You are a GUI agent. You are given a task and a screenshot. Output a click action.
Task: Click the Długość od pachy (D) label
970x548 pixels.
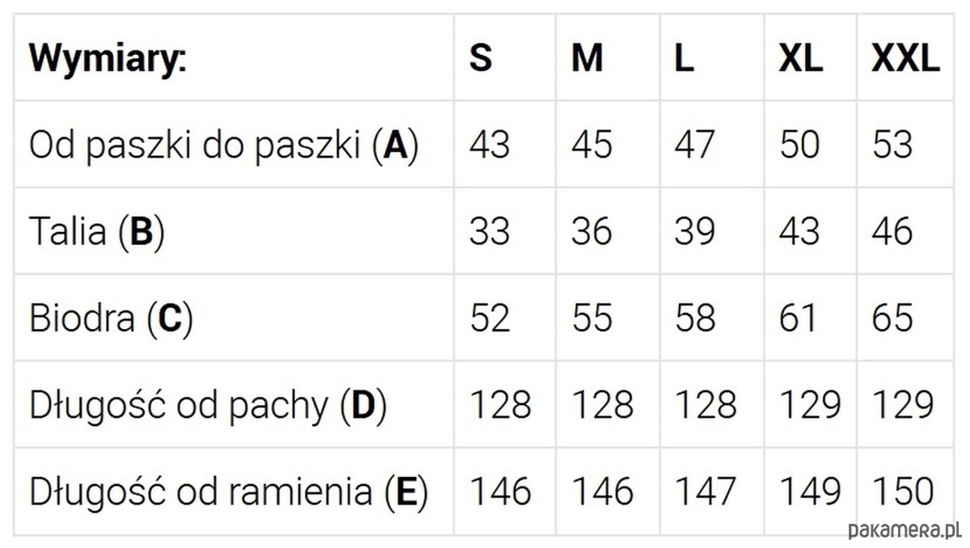[x=208, y=405]
